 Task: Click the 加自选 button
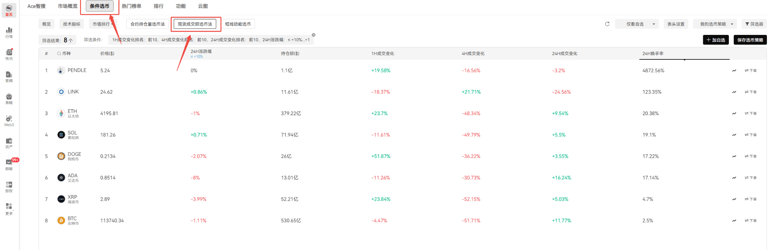click(x=716, y=40)
